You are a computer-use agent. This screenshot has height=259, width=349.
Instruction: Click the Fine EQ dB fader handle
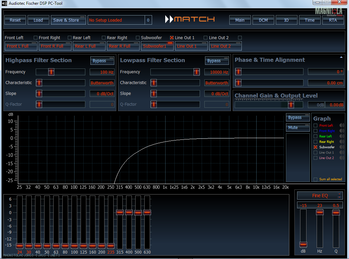(303, 244)
